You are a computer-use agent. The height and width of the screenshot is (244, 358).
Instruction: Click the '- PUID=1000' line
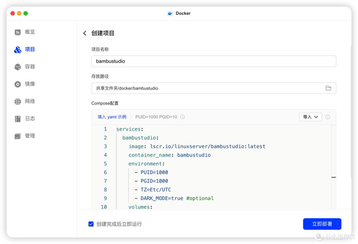pos(151,173)
